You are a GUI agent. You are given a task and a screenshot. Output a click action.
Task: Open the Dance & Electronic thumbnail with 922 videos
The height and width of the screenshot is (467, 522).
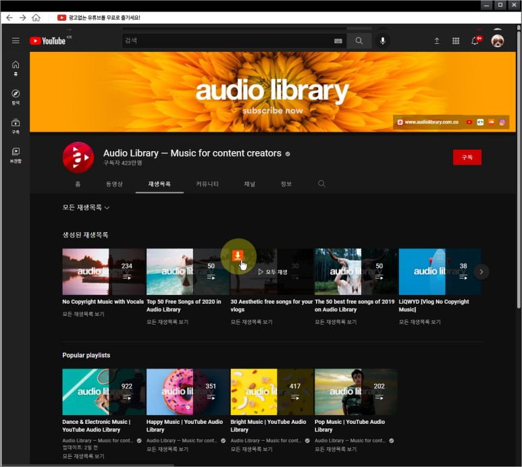coord(104,391)
